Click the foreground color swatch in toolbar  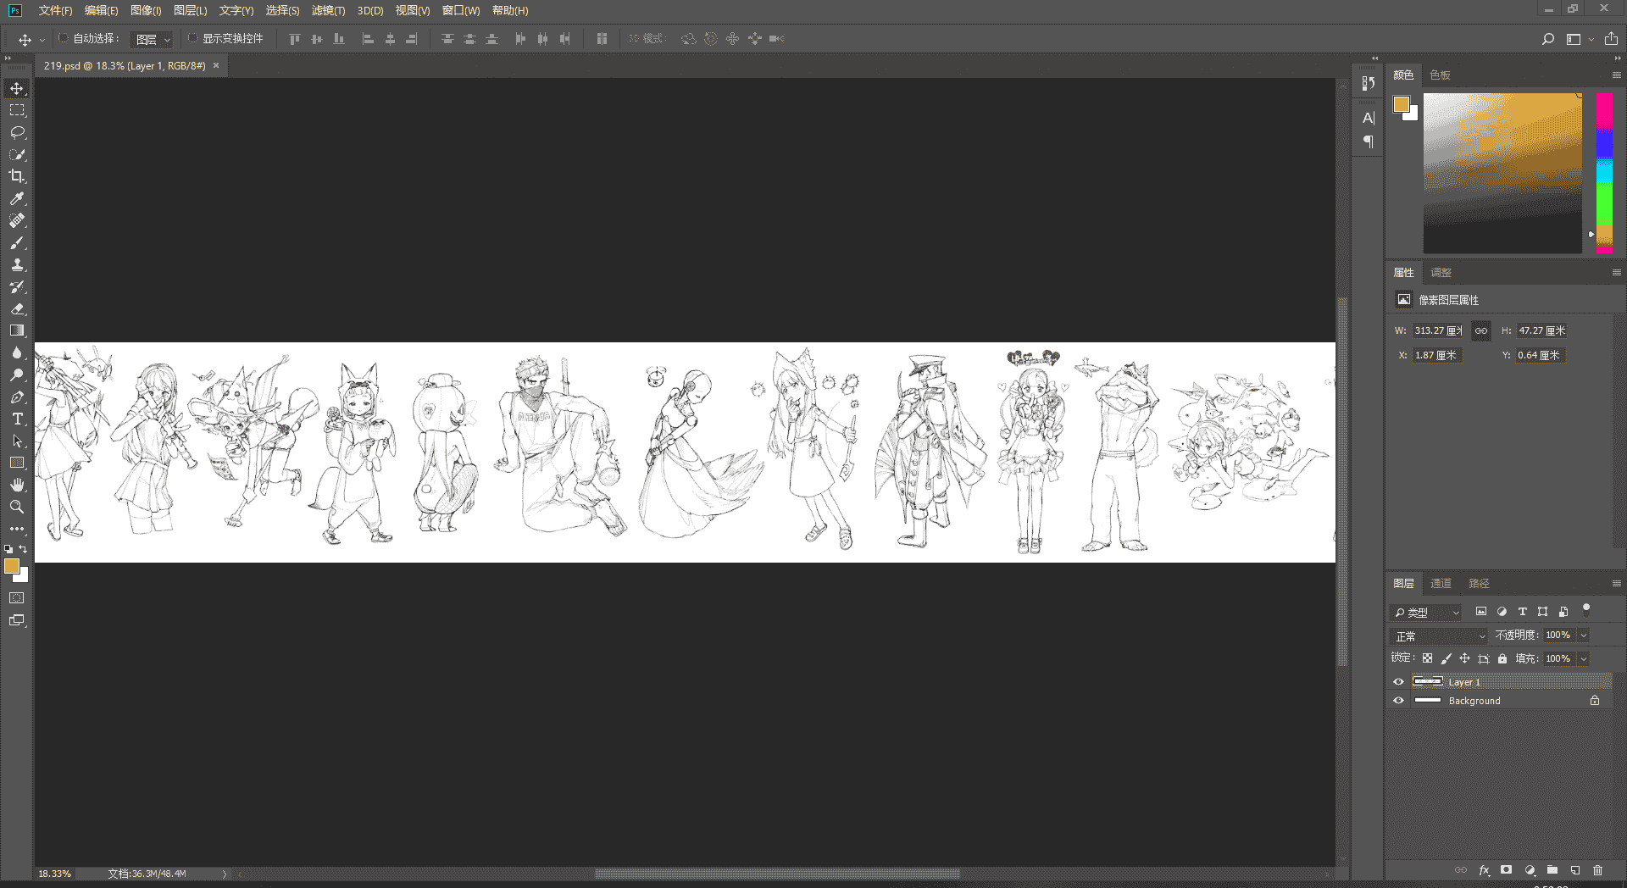tap(12, 566)
